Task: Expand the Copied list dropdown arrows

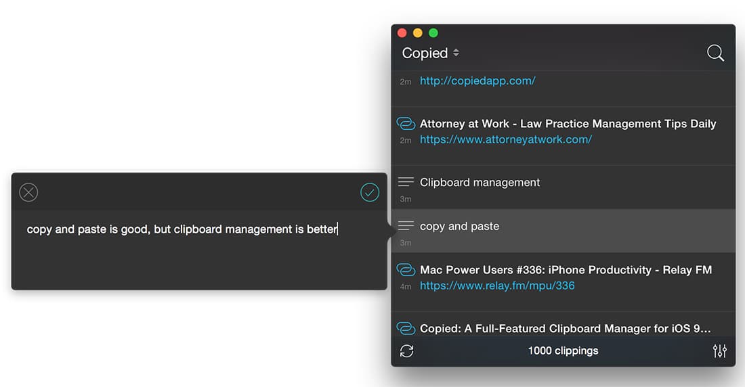Action: 456,53
